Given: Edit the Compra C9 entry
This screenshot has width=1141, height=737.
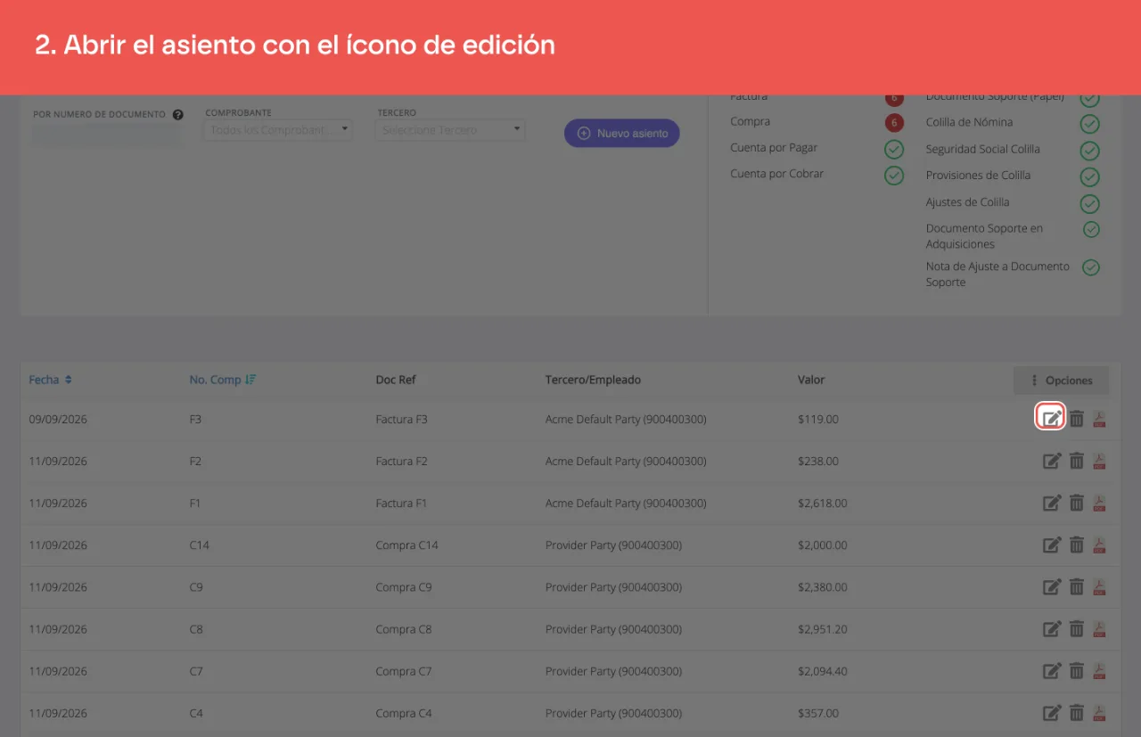Looking at the screenshot, I should (1052, 586).
